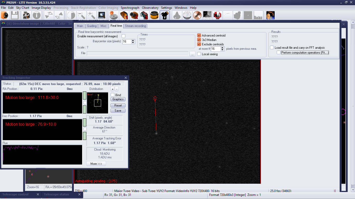Tick the Bind checkbox in Tracking Inspector

click(113, 95)
